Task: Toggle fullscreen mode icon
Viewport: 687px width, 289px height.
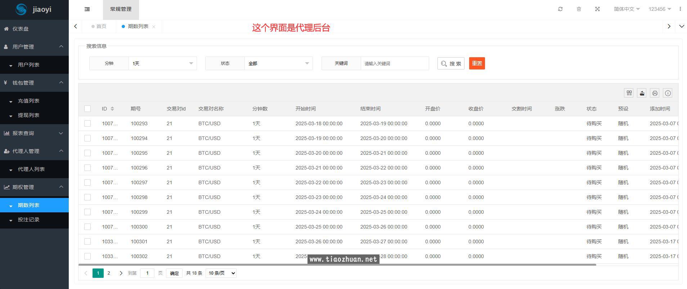Action: pyautogui.click(x=597, y=9)
